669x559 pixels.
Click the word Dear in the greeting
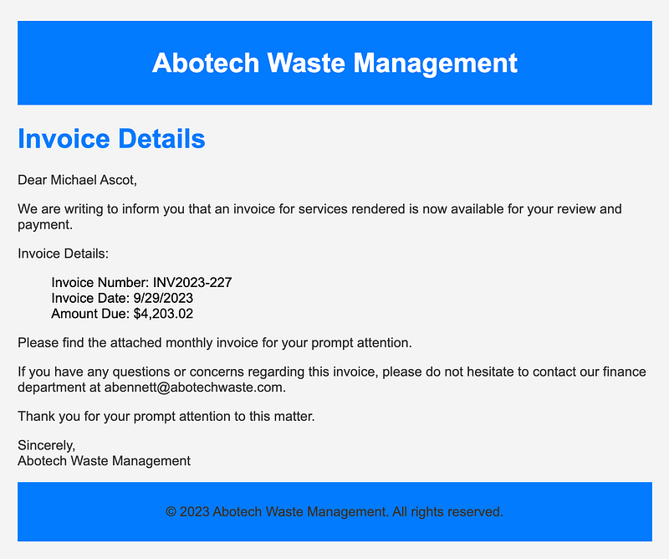point(32,179)
